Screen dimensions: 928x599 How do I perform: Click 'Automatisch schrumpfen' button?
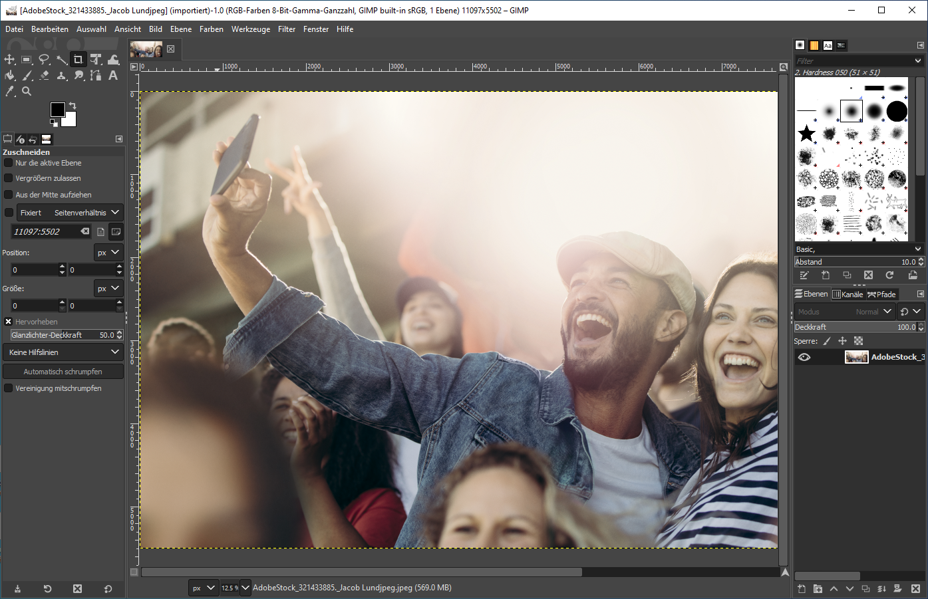pyautogui.click(x=63, y=372)
